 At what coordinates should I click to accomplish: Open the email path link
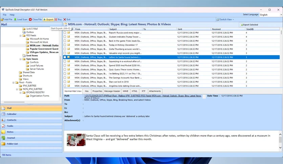[143, 96]
